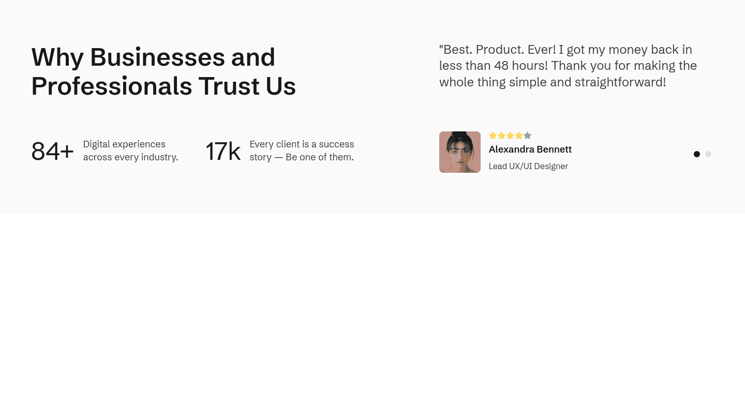Click the 17k statistic number
The width and height of the screenshot is (745, 419).
[x=223, y=152]
